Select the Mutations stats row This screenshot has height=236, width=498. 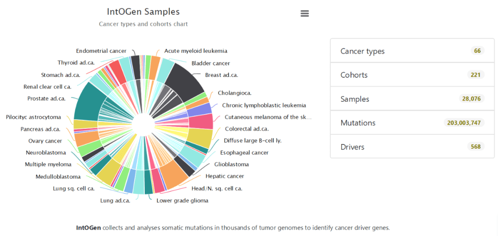pos(412,122)
